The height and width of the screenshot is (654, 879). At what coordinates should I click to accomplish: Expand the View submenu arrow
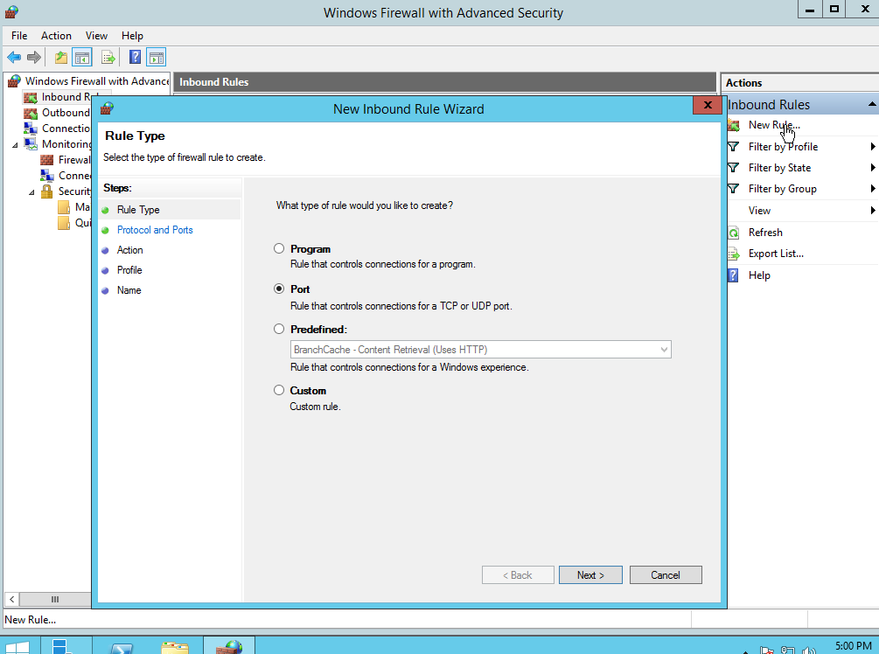tap(872, 211)
